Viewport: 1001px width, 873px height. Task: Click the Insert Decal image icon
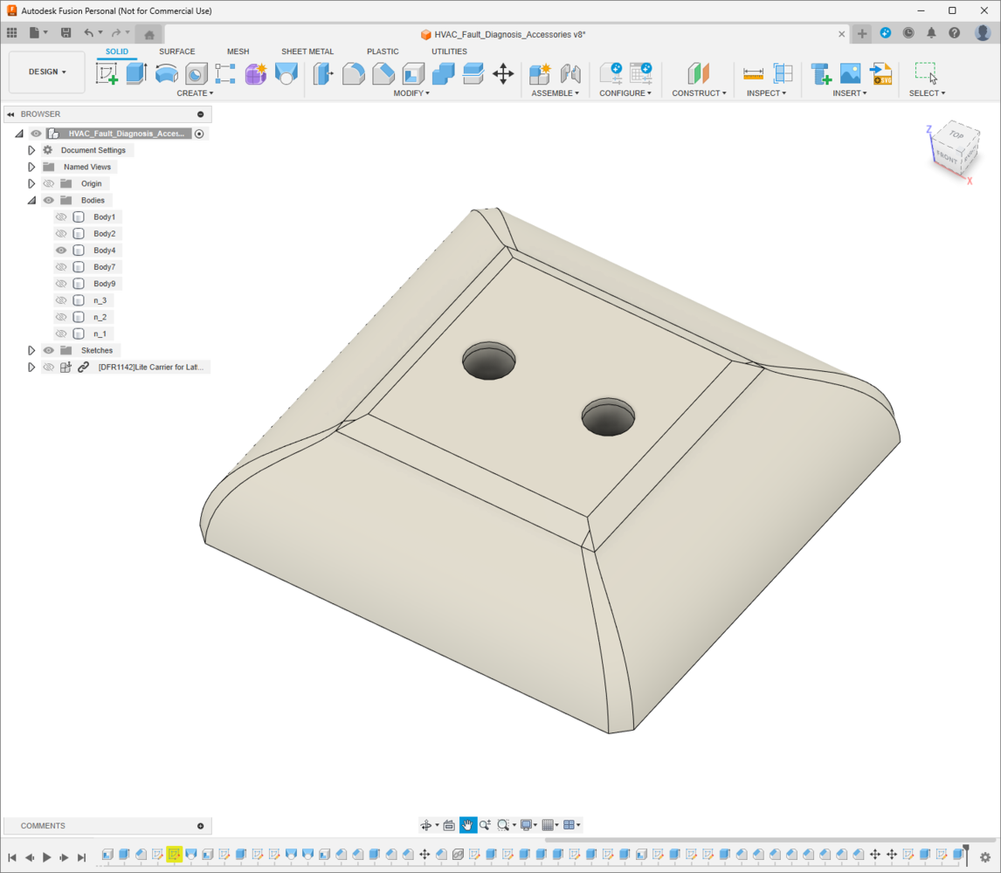(851, 74)
